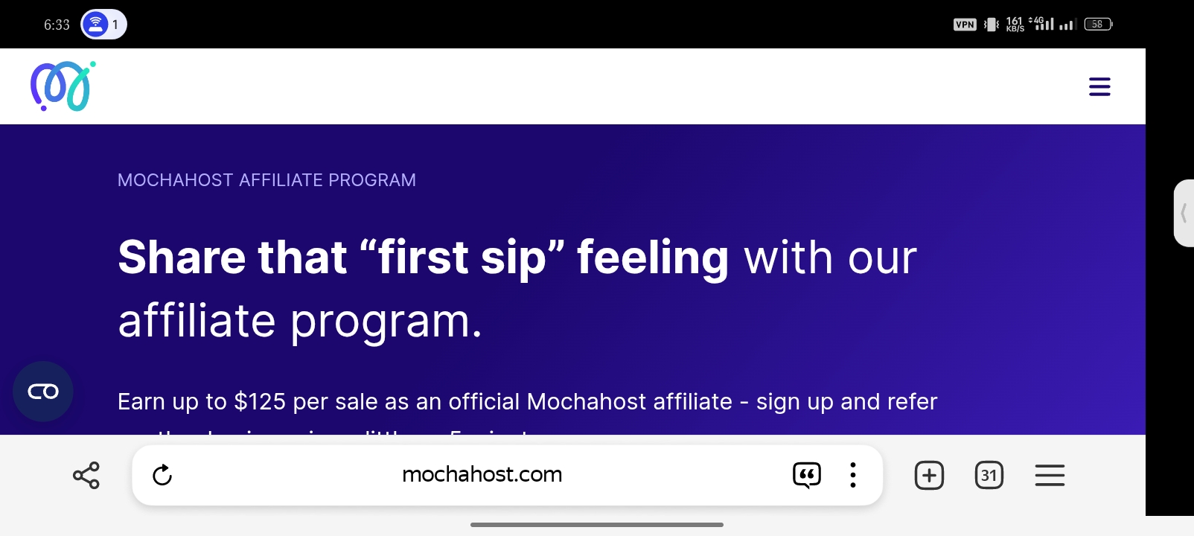Viewport: 1194px width, 536px height.
Task: Tap the floating accessibility widget button
Action: (x=43, y=392)
